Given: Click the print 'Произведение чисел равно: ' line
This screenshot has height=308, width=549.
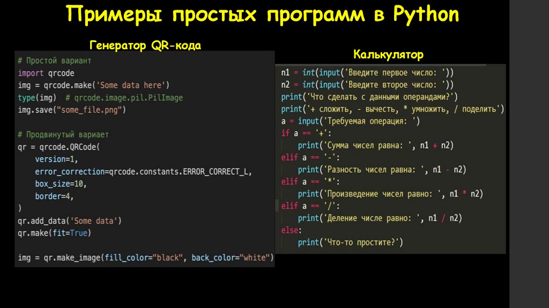Looking at the screenshot, I should click(390, 194).
